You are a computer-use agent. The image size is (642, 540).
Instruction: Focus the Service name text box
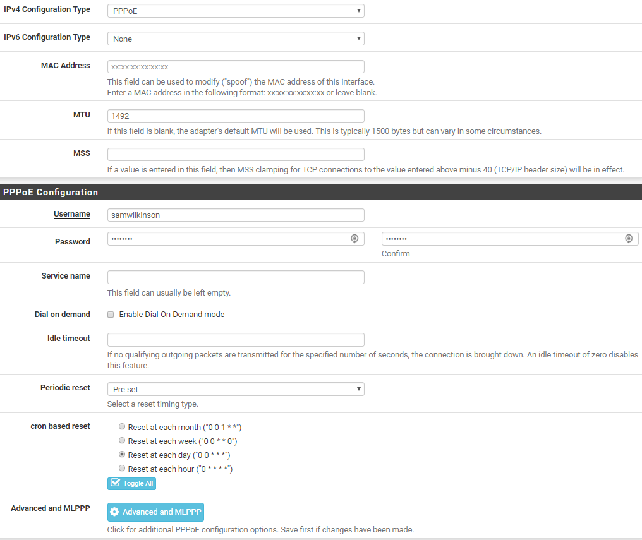[236, 277]
